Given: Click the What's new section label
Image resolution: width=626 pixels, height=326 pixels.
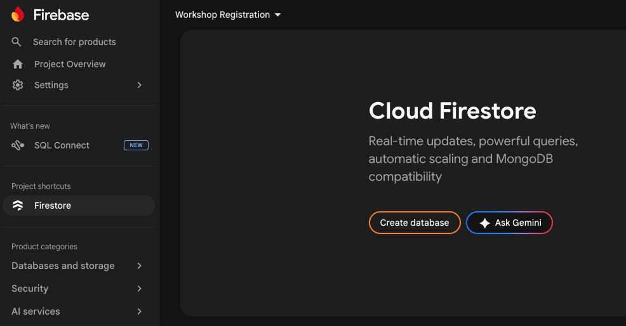Looking at the screenshot, I should [x=30, y=126].
